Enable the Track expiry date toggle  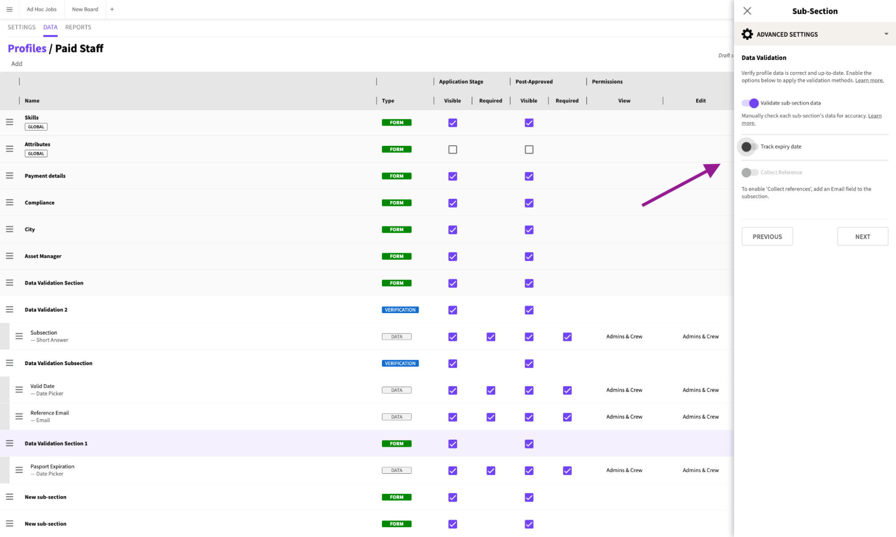[x=749, y=147]
